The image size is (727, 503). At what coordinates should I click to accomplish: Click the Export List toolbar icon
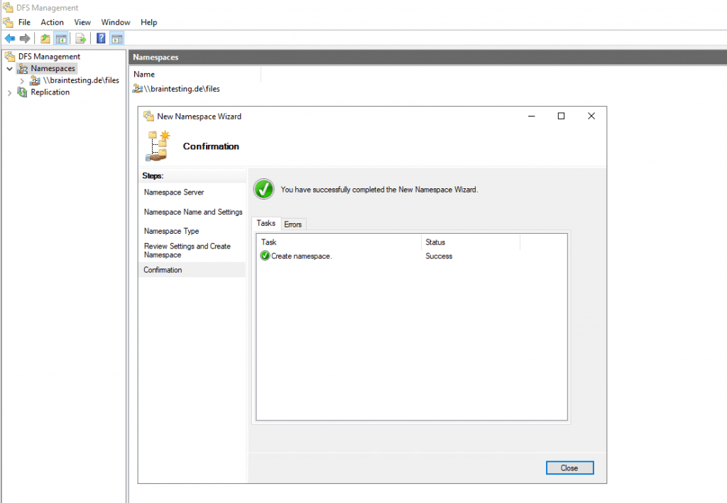pyautogui.click(x=81, y=38)
